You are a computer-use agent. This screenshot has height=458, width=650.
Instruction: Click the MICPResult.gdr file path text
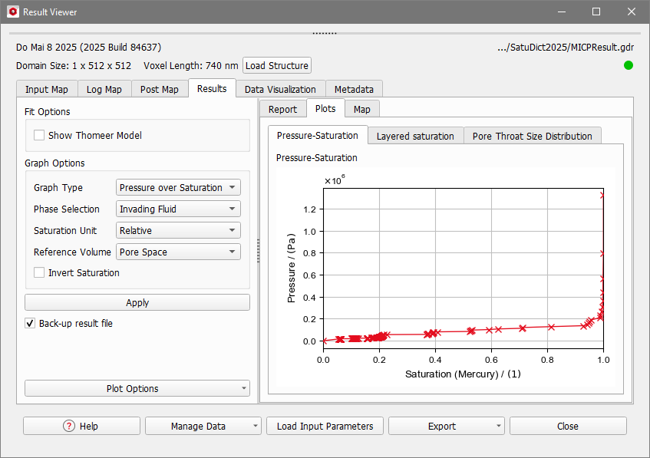[x=566, y=48]
